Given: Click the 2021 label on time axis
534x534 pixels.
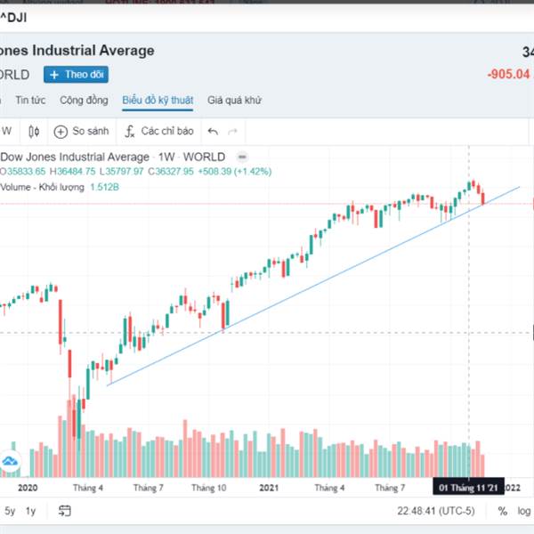Looking at the screenshot, I should 269,488.
